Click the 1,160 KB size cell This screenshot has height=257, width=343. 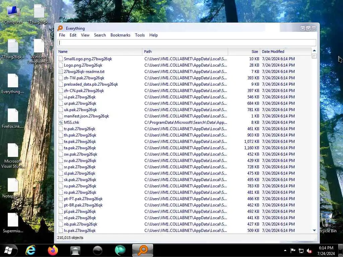[252, 148]
